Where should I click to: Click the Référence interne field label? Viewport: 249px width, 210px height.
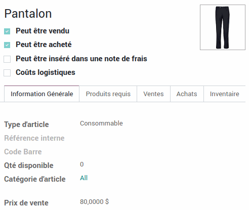click(x=34, y=138)
